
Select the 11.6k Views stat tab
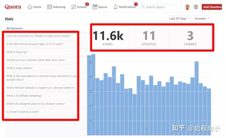pos(108,38)
